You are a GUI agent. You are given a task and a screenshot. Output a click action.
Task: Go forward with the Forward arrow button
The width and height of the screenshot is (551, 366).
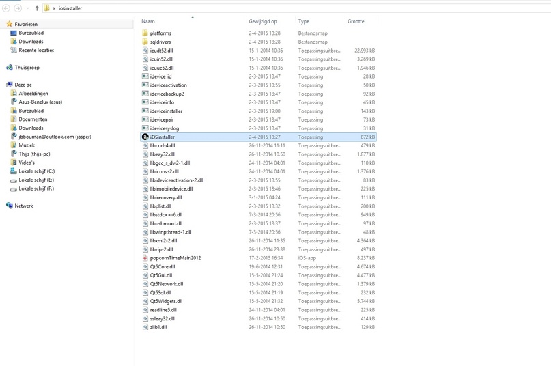[x=18, y=8]
